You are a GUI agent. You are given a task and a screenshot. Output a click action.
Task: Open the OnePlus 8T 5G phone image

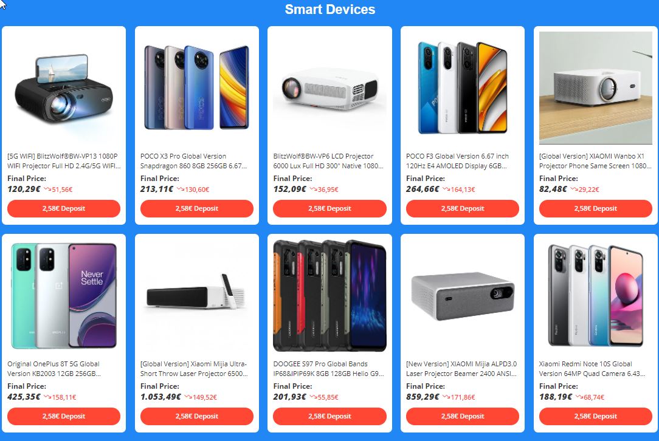(64, 296)
